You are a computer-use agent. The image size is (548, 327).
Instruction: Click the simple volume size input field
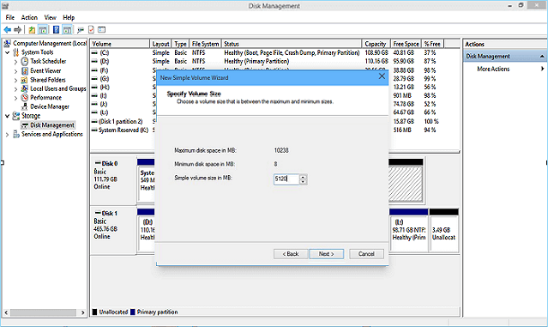(x=286, y=179)
